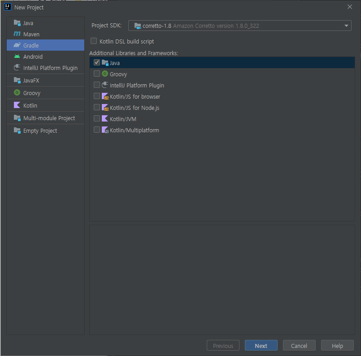The image size is (361, 356).
Task: Click the Gradle elephant icon
Action: (x=17, y=45)
